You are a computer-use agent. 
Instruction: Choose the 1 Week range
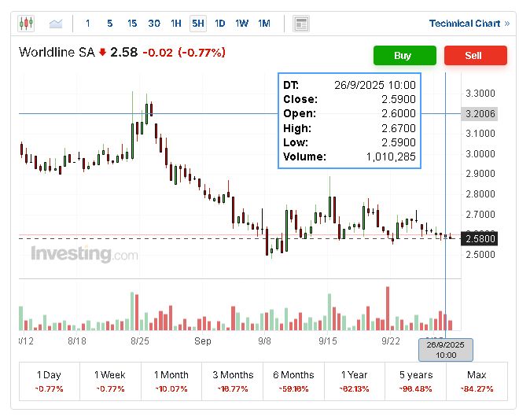[110, 381]
